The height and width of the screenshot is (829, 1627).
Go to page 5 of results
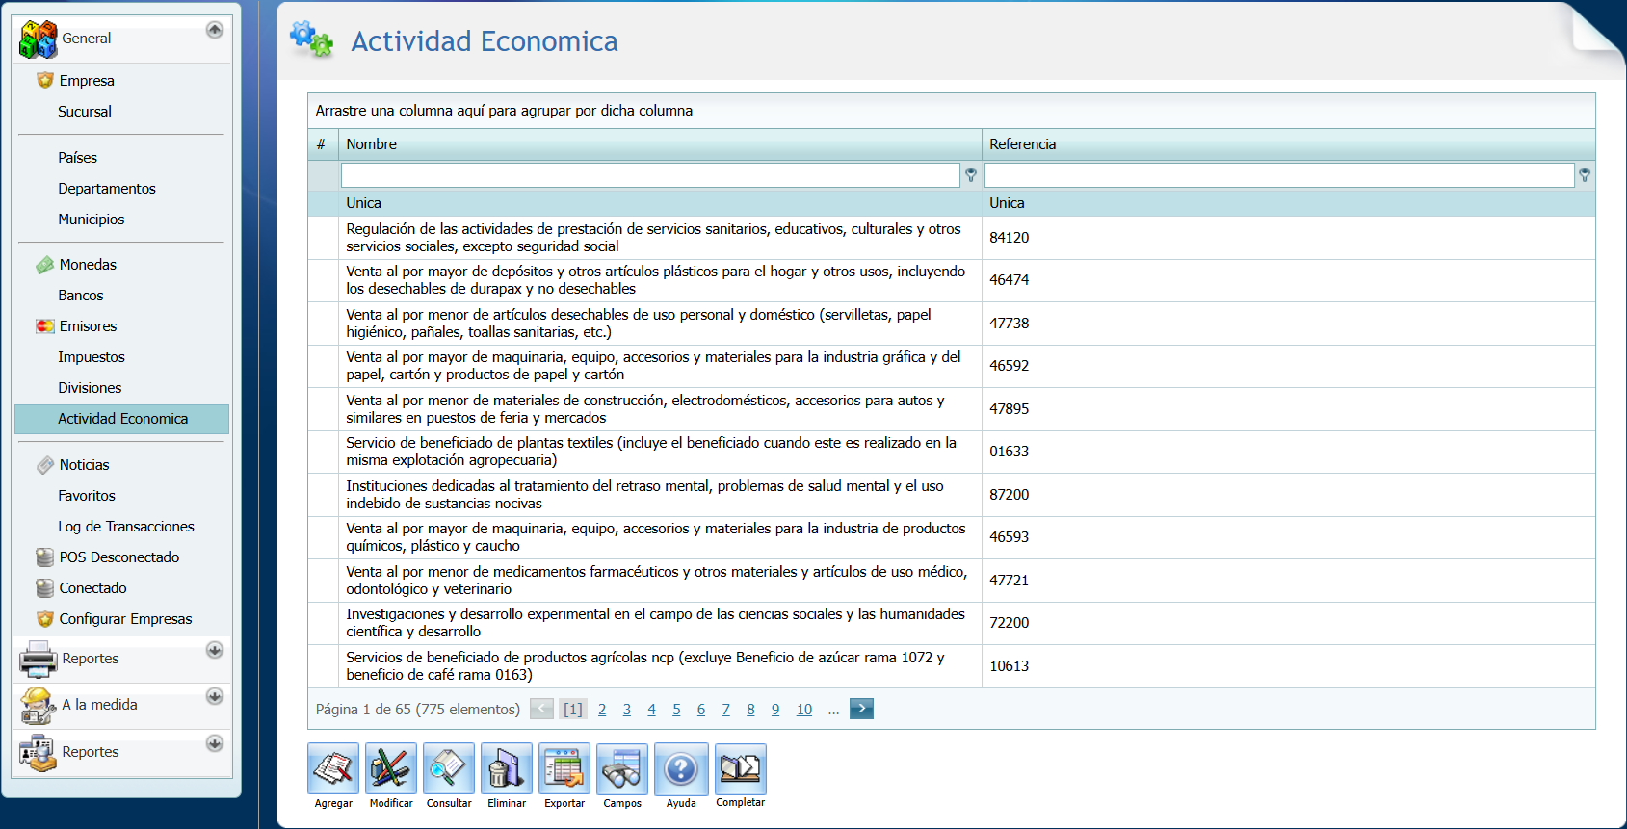coord(676,710)
